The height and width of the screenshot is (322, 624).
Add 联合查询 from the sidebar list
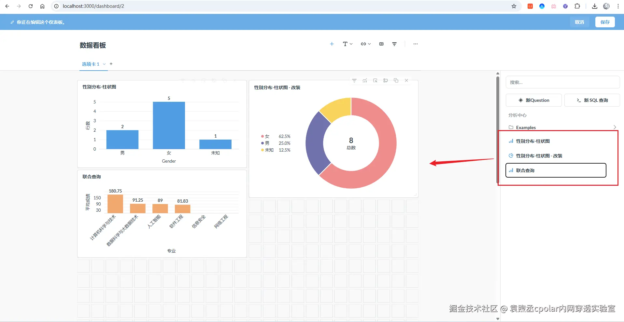556,170
